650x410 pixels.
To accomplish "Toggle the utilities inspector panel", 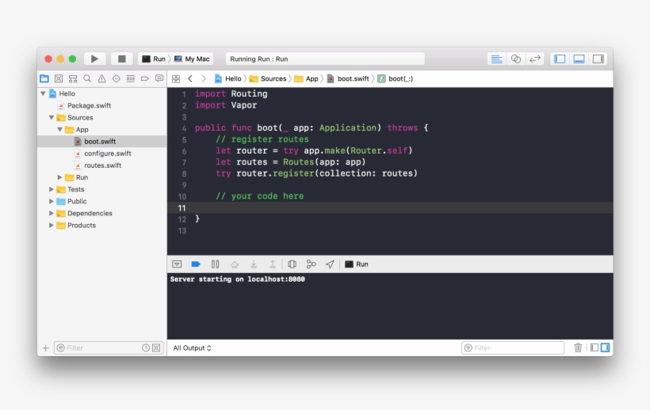I will pyautogui.click(x=598, y=59).
